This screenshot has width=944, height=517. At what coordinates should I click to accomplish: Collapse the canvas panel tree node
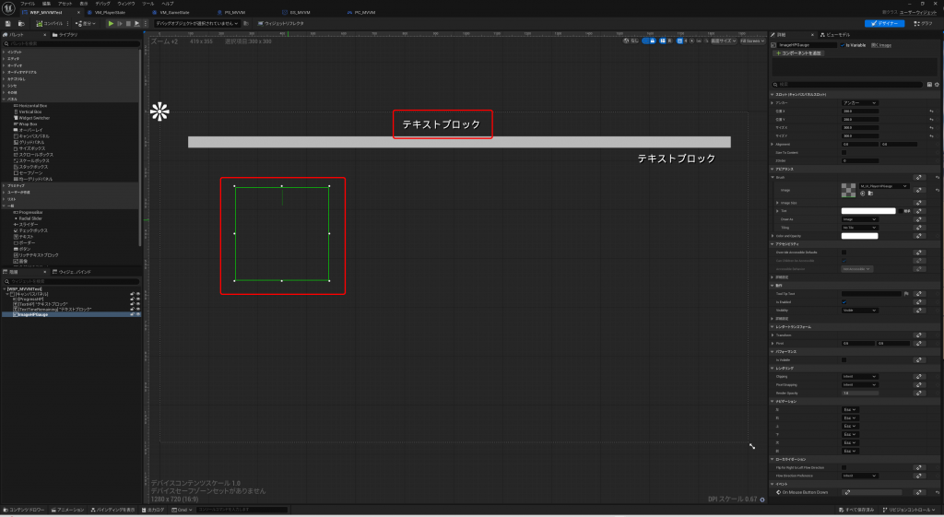7,293
